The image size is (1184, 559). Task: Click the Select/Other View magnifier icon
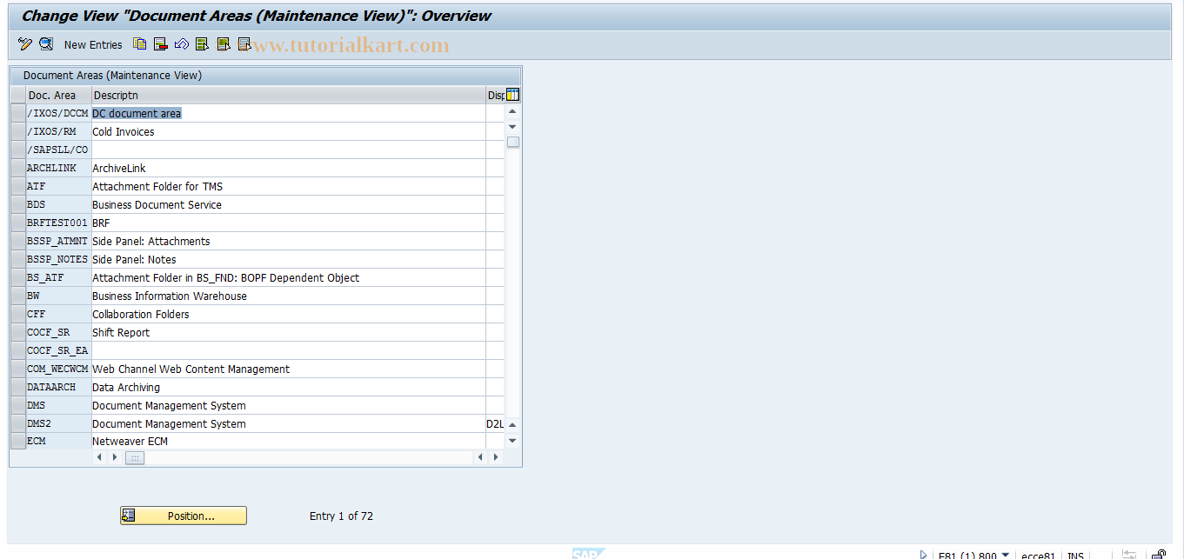(x=46, y=44)
